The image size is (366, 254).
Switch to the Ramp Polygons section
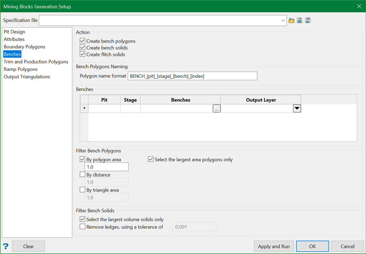point(21,69)
